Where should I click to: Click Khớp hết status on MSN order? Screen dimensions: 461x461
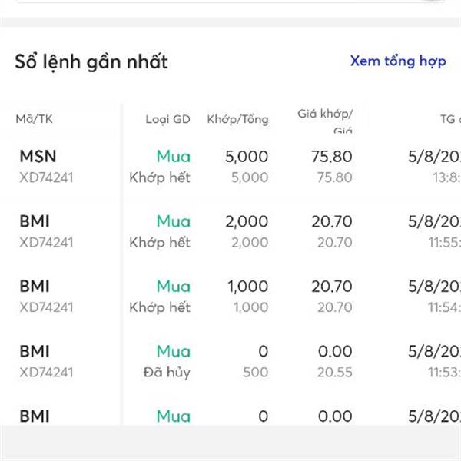click(x=160, y=177)
